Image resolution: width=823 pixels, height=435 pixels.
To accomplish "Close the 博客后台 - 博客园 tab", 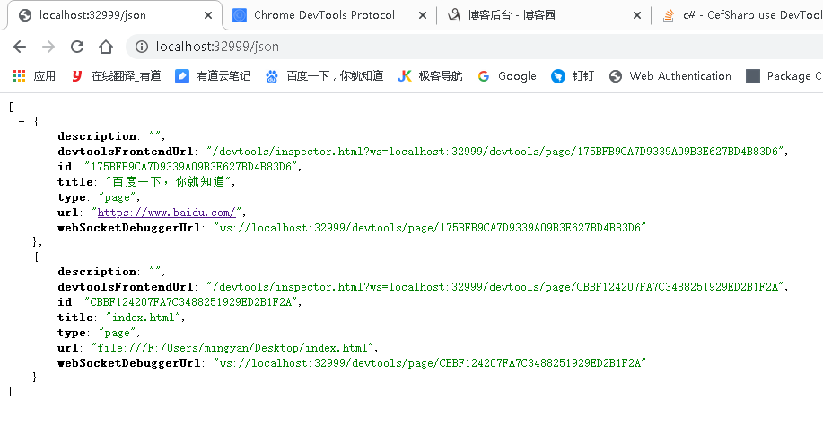I will click(637, 15).
